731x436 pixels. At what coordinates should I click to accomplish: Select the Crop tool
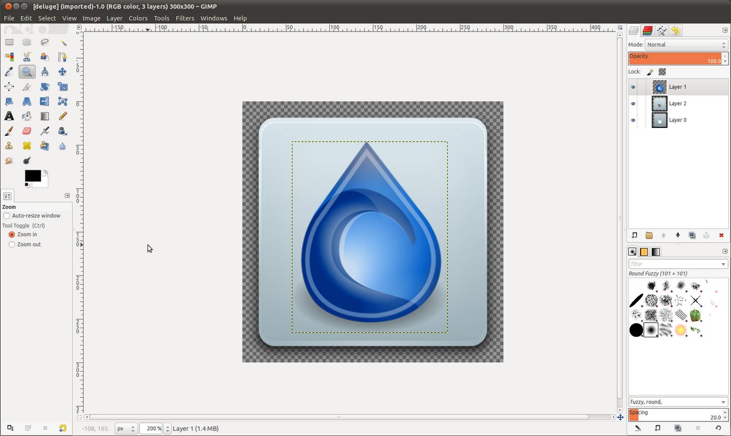click(x=27, y=87)
